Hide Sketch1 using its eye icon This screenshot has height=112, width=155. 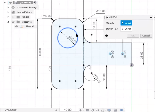tap(17, 26)
